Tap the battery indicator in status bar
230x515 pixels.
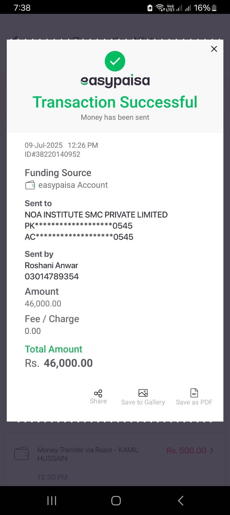[214, 8]
